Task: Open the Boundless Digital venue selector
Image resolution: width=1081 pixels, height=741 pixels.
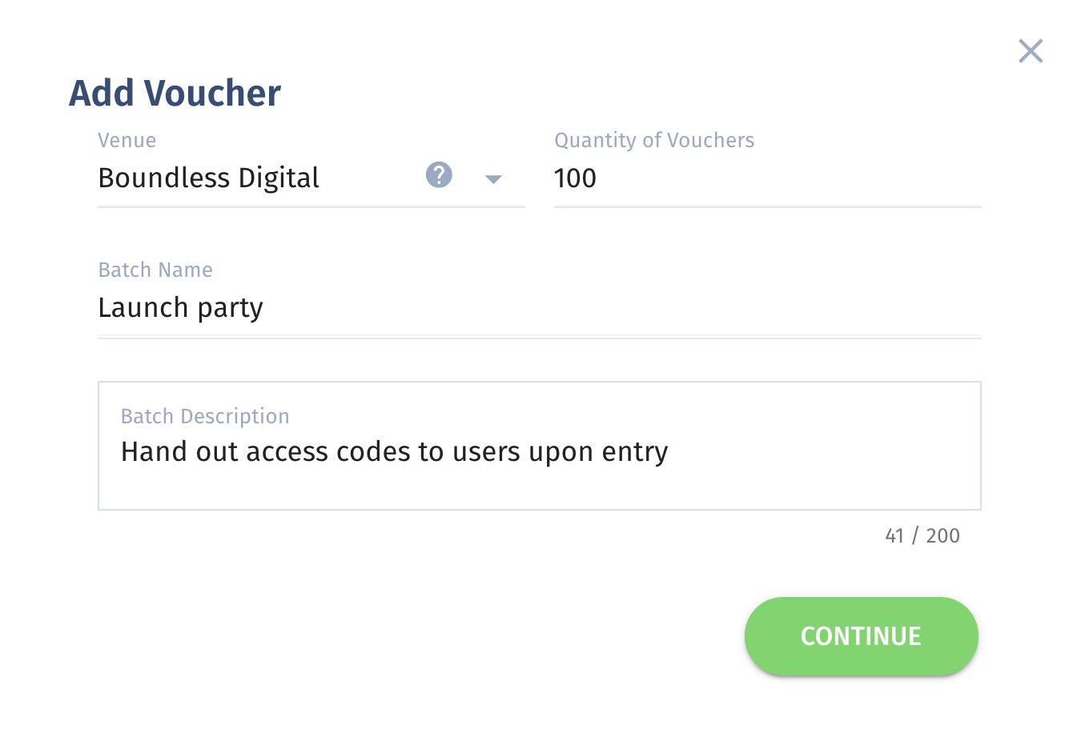Action: 311,178
